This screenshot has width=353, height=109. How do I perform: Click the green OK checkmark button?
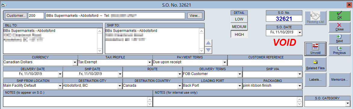(339, 16)
